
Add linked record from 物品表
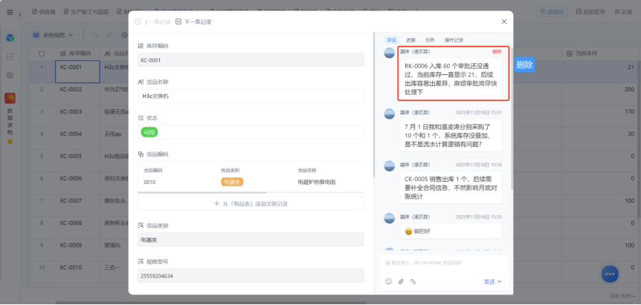[x=251, y=203]
